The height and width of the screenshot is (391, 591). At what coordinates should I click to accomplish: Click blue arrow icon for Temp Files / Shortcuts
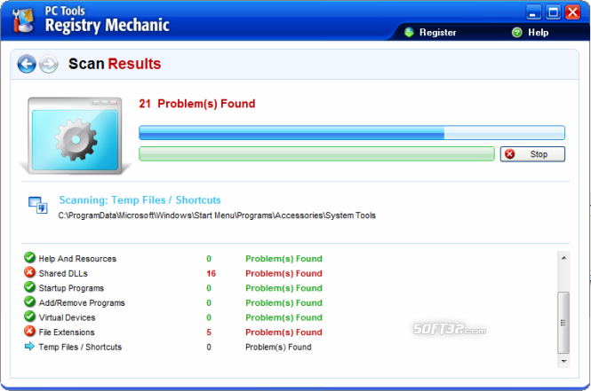(x=29, y=347)
